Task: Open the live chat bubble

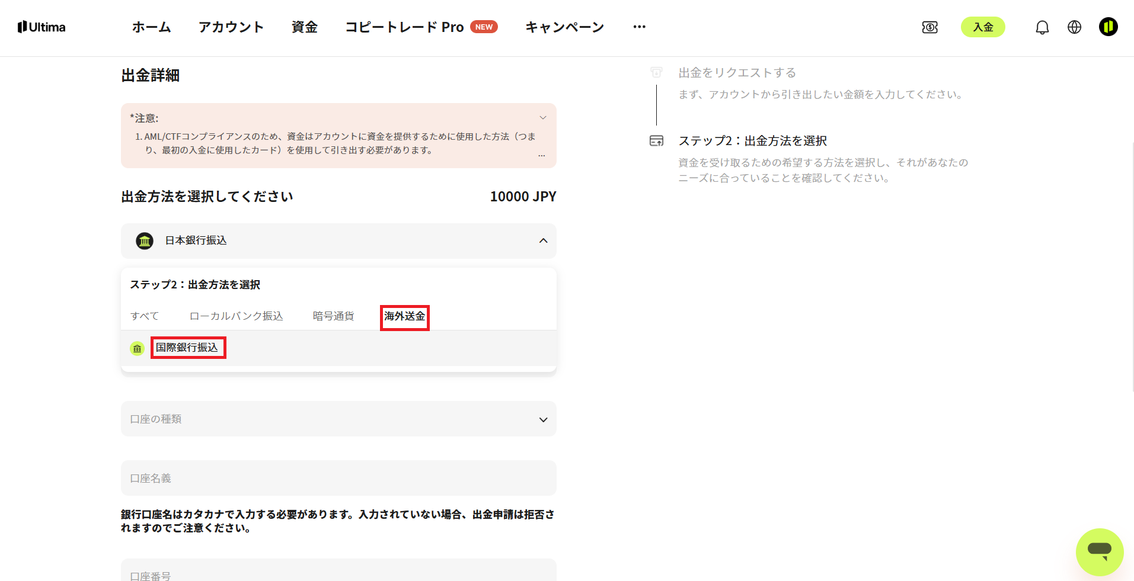Action: [x=1100, y=552]
